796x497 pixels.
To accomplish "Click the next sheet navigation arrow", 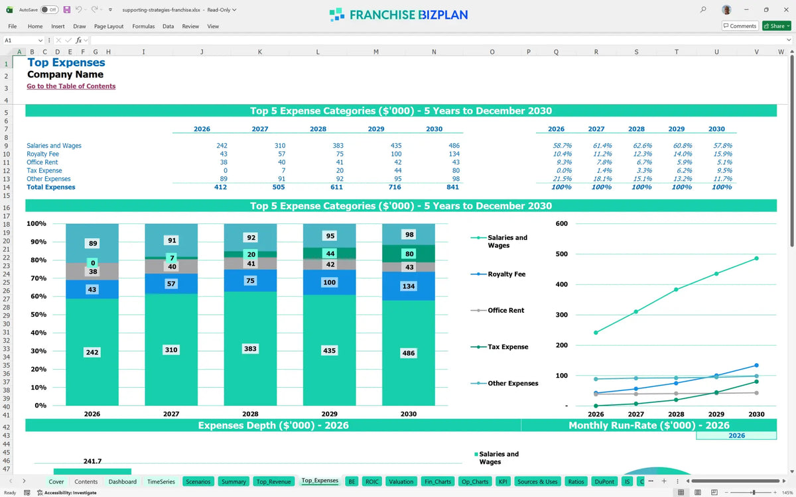I will 24,481.
